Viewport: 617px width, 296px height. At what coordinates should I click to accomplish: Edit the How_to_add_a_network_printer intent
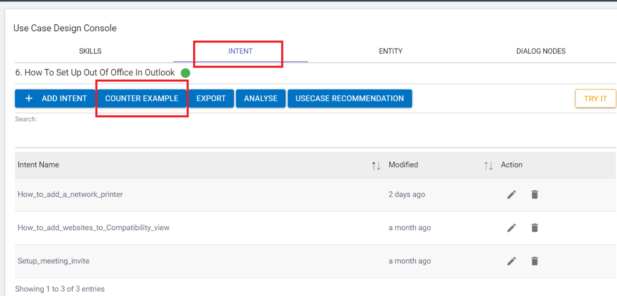click(511, 194)
